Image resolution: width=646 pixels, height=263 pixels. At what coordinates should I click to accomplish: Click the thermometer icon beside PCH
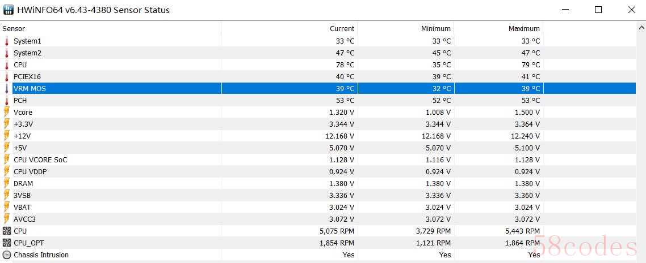click(7, 101)
